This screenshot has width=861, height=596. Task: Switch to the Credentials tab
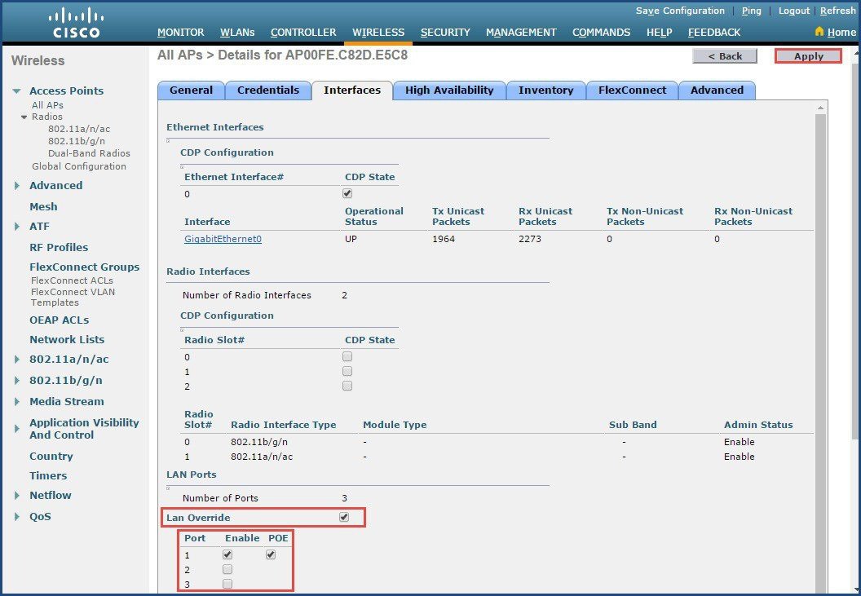click(x=268, y=91)
